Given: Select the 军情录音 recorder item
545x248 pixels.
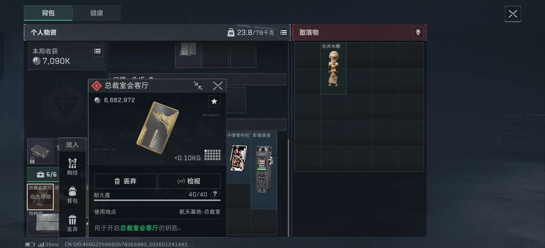Looking at the screenshot, I should pyautogui.click(x=264, y=170).
